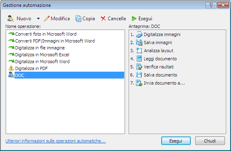Image resolution: width=231 pixels, height=151 pixels.
Task: Choose Esegui label in the toolbar
Action: [x=145, y=19]
